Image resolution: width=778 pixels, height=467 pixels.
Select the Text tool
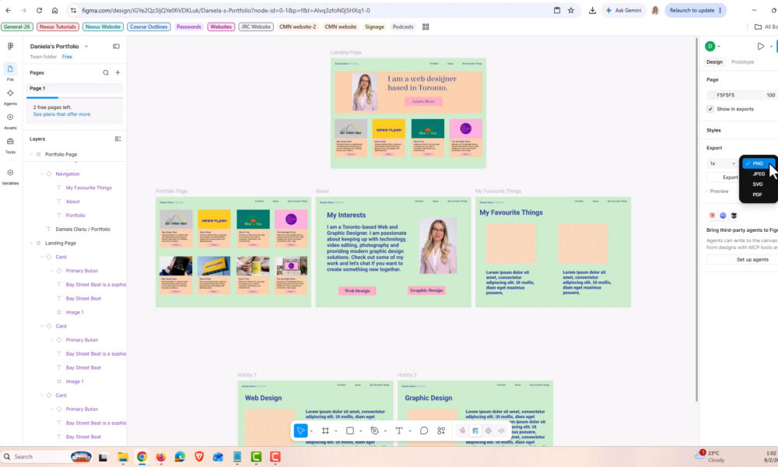[x=399, y=430]
